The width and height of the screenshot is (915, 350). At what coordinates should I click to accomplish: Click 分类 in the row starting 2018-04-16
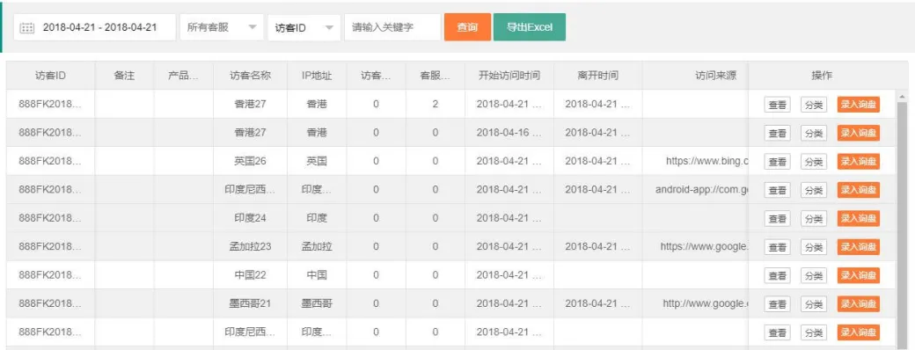[x=814, y=133]
